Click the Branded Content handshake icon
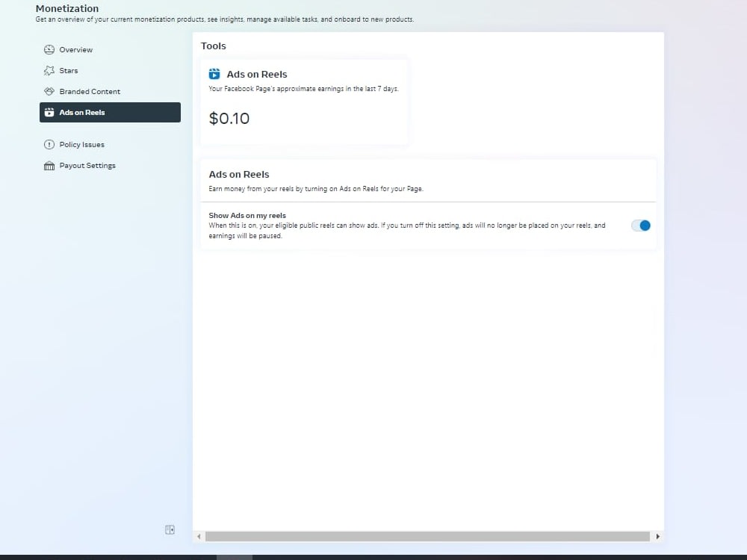 point(49,91)
